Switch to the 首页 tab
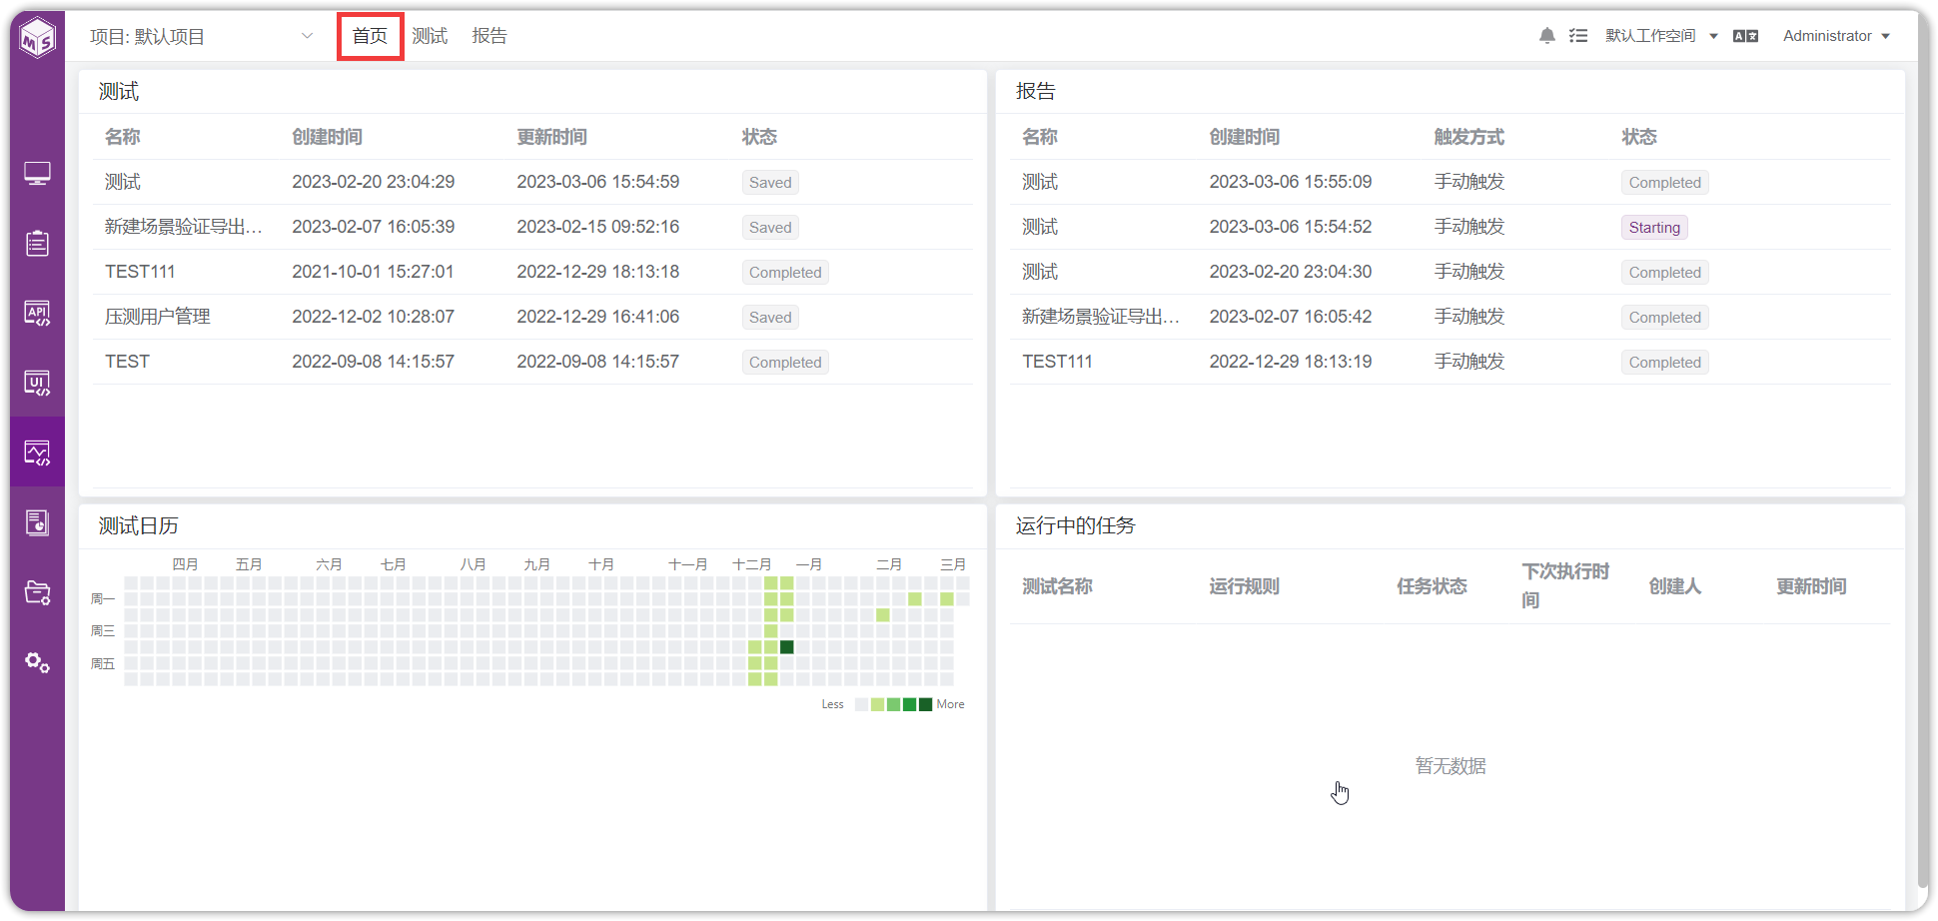 pos(370,36)
